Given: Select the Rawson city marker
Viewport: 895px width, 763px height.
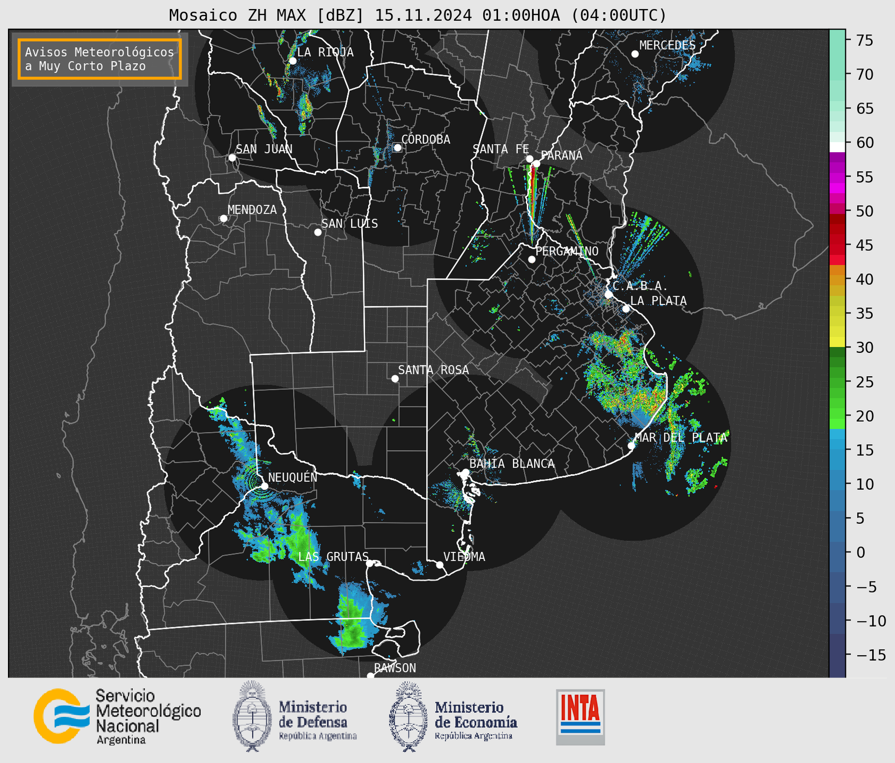Looking at the screenshot, I should (x=370, y=676).
